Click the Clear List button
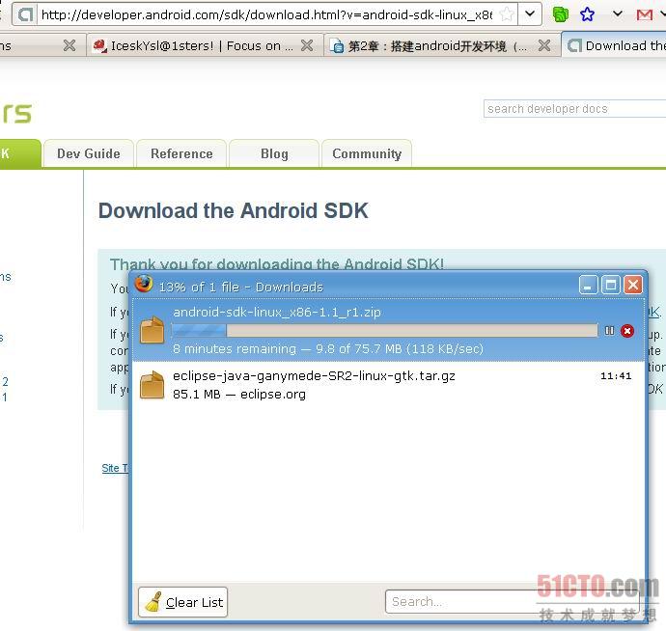The height and width of the screenshot is (631, 666). 182,602
